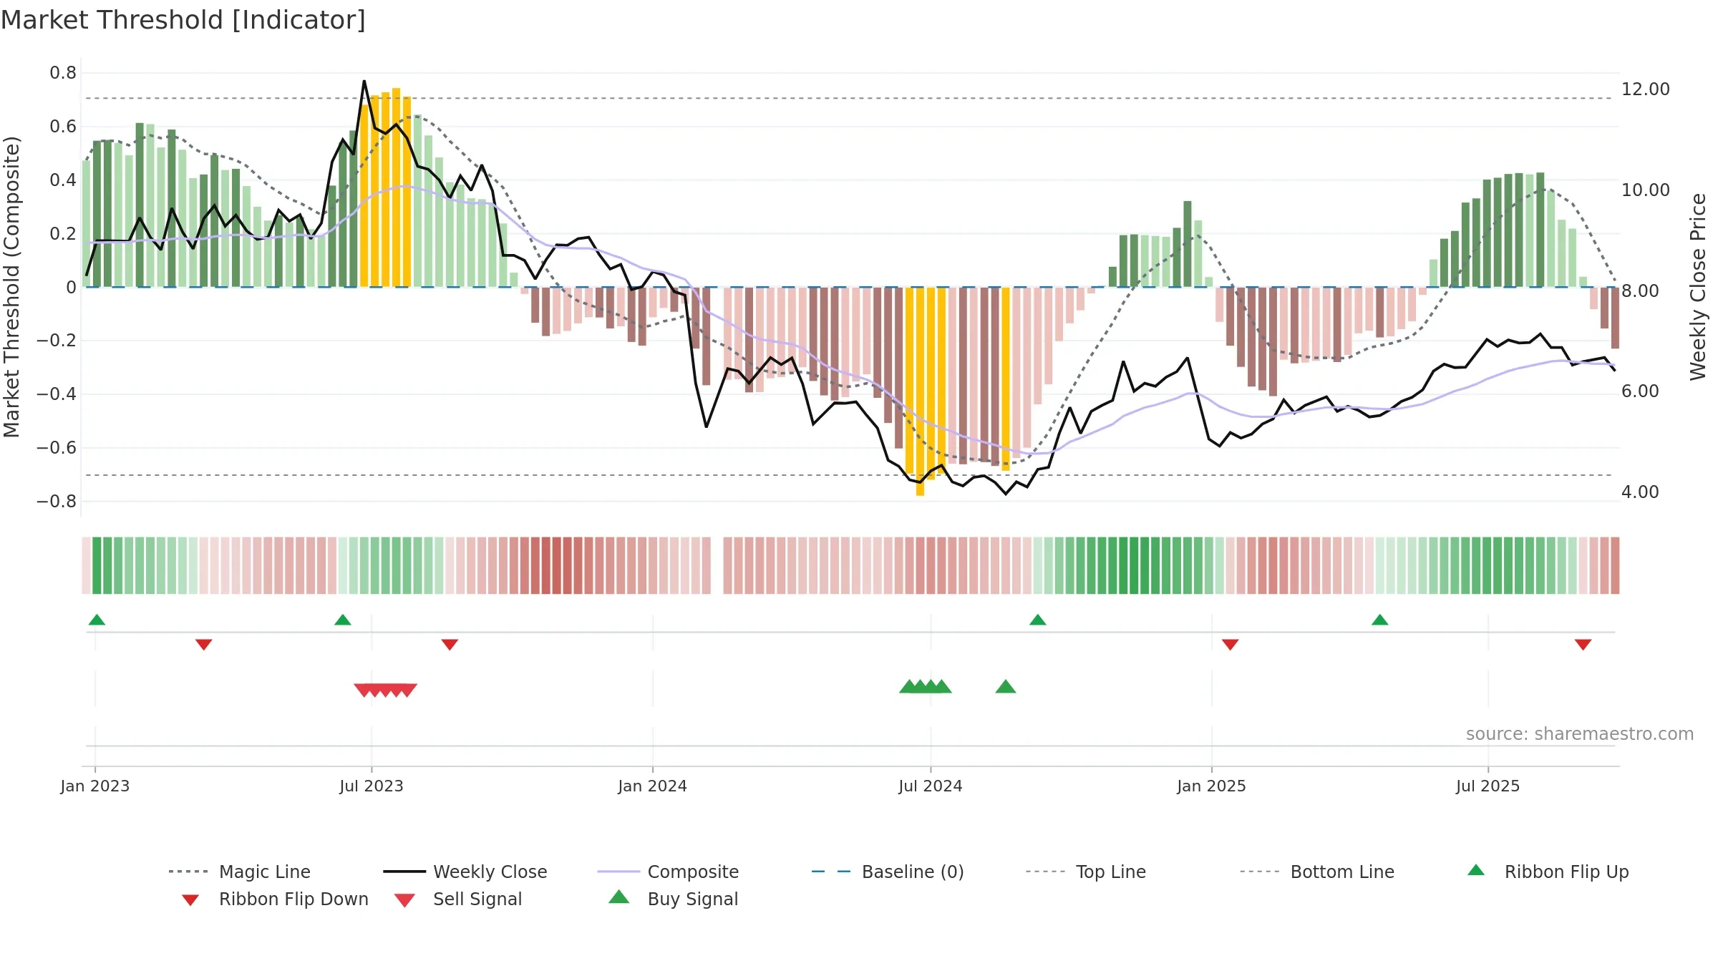Click the Jul 2025 x-axis label
The height and width of the screenshot is (966, 1718).
click(1488, 786)
